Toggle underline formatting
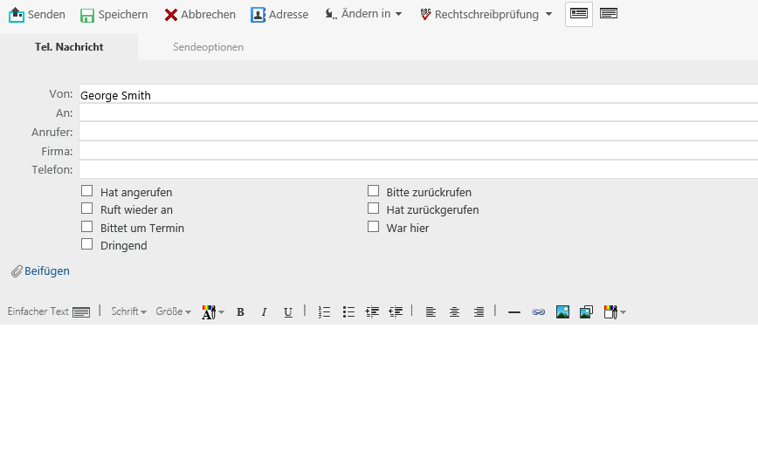Viewport: 758px width, 472px height. [x=288, y=312]
